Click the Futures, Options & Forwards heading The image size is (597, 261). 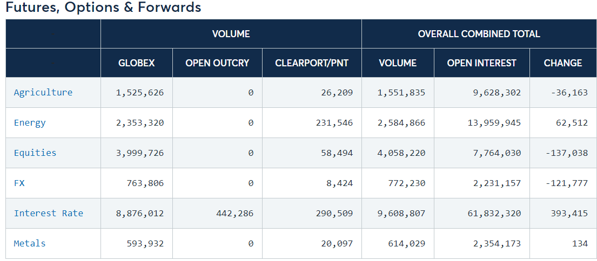click(103, 7)
